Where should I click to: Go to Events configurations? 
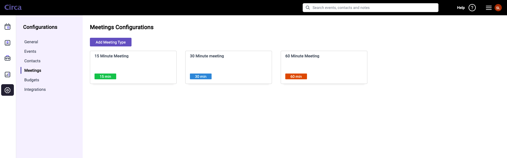point(30,51)
